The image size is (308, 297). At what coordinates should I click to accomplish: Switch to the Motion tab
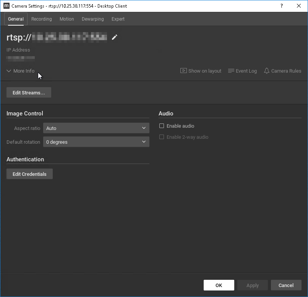[67, 19]
